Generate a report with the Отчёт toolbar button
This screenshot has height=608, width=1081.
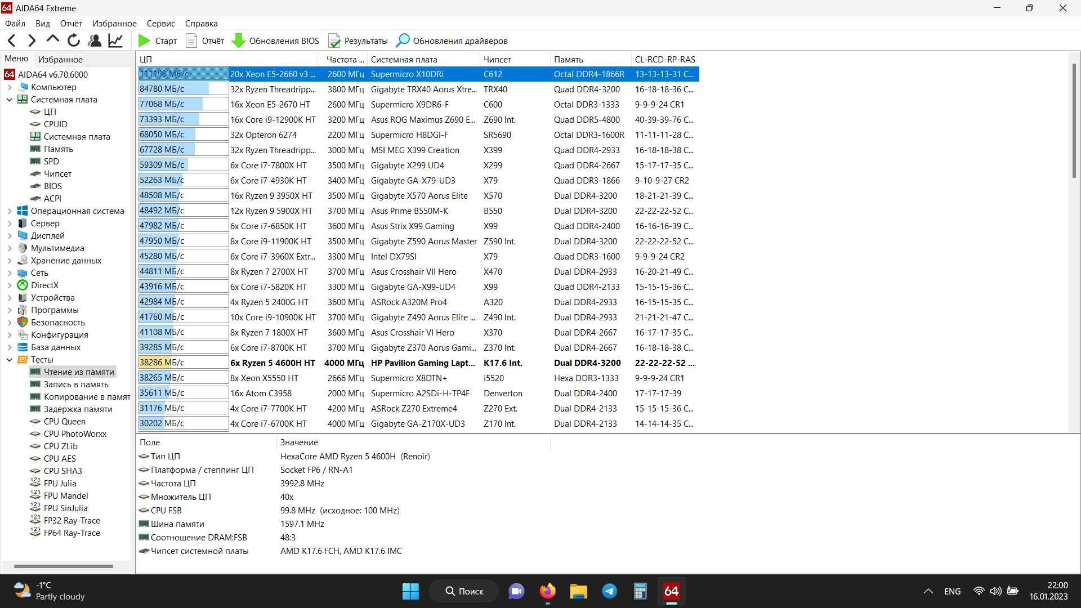tap(205, 41)
